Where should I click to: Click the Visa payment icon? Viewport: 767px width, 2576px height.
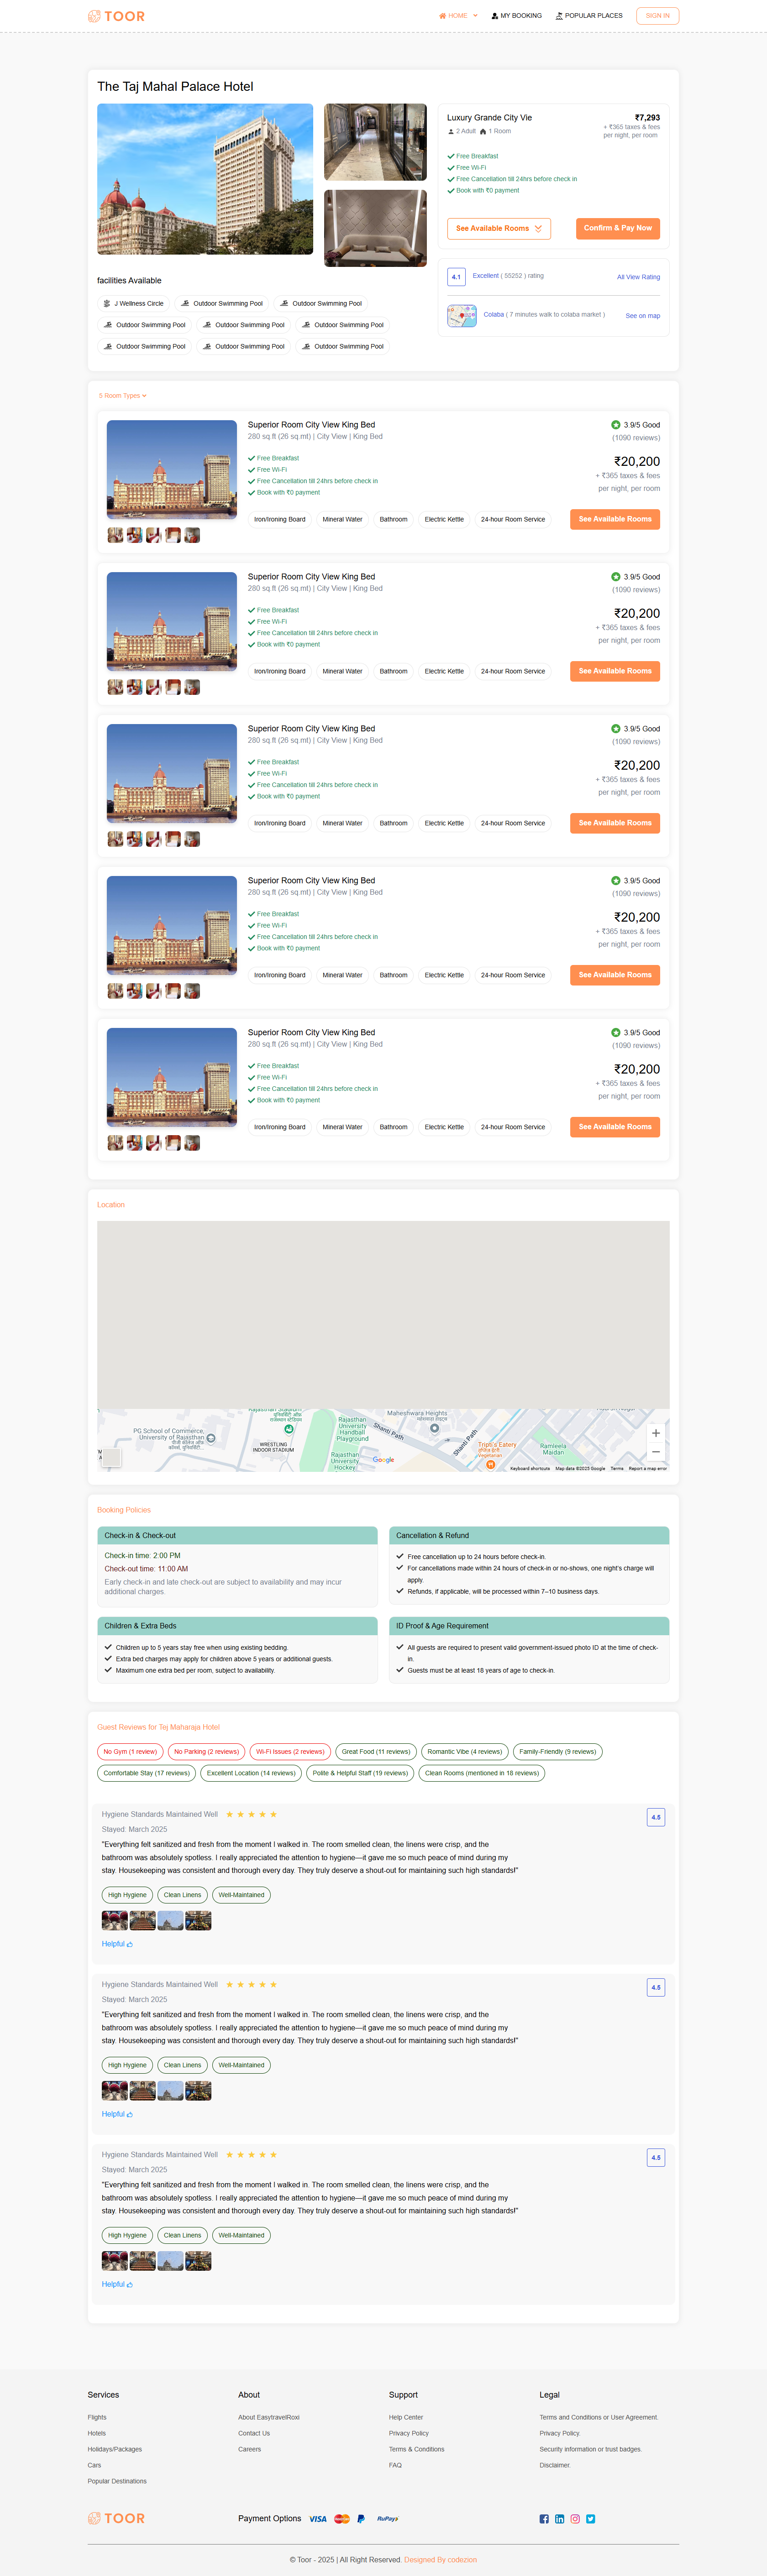tap(318, 2519)
